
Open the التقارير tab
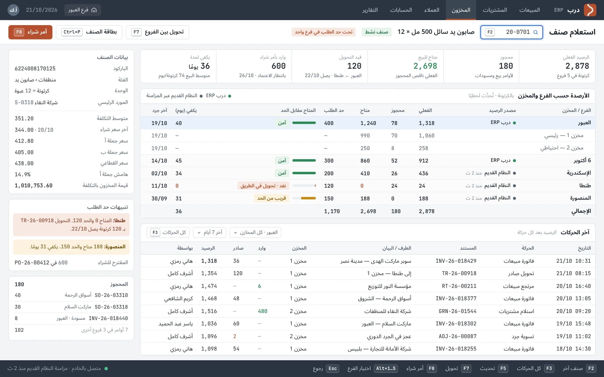coord(370,10)
